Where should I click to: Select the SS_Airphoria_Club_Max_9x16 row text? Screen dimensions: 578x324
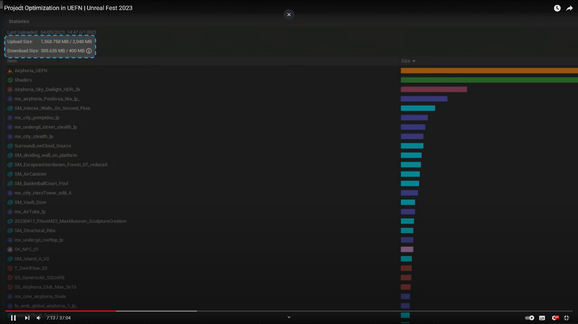pos(45,287)
